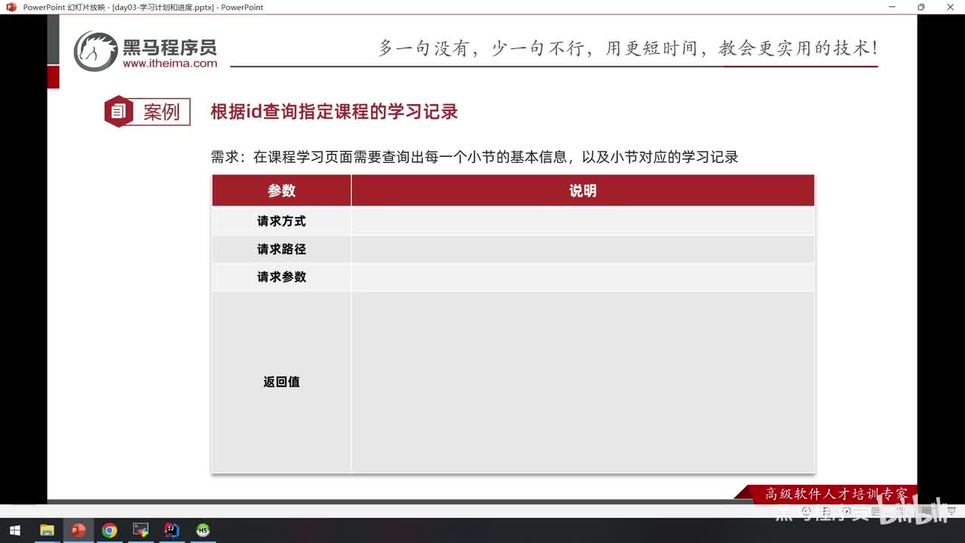Open File Explorer from the taskbar

point(47,530)
